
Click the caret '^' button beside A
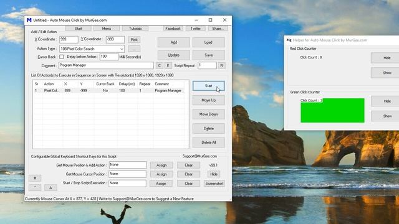[x=35, y=188]
